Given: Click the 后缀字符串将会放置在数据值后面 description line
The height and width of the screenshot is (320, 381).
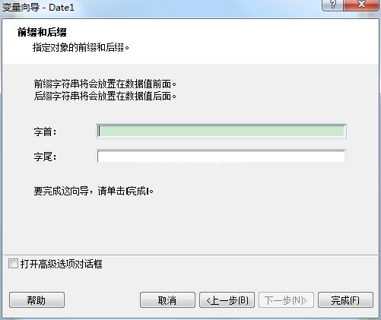Looking at the screenshot, I should click(x=105, y=96).
